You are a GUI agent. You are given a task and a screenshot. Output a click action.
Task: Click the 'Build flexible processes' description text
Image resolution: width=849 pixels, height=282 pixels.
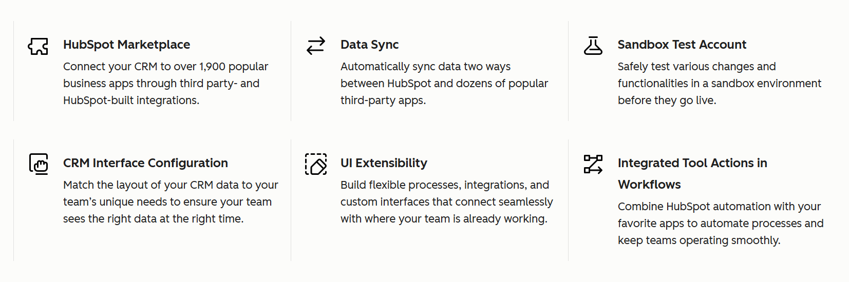444,185
